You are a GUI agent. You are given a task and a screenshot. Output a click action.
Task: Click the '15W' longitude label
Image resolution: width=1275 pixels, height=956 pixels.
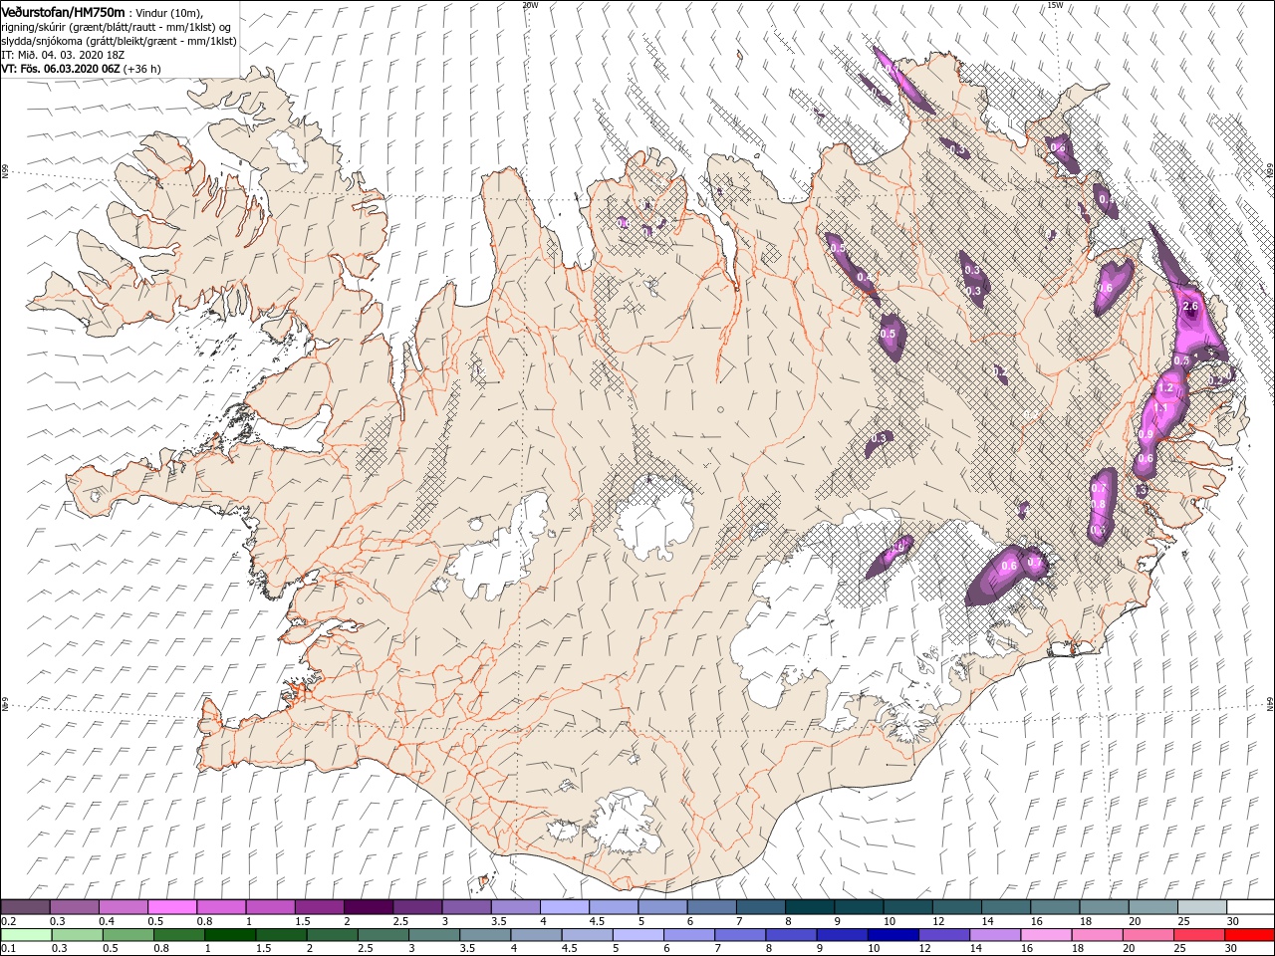click(1055, 5)
